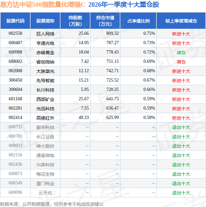Select stock code 002008
Screen dimensions: 206x207
tap(15, 71)
